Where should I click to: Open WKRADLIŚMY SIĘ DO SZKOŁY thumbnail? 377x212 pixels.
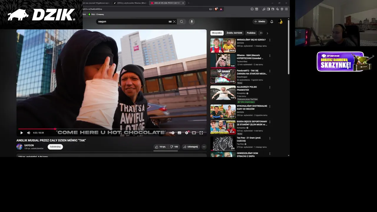[x=223, y=45]
